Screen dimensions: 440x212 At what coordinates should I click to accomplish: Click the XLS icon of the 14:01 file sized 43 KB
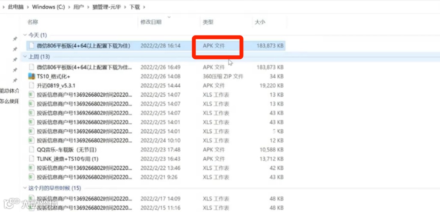pyautogui.click(x=32, y=122)
